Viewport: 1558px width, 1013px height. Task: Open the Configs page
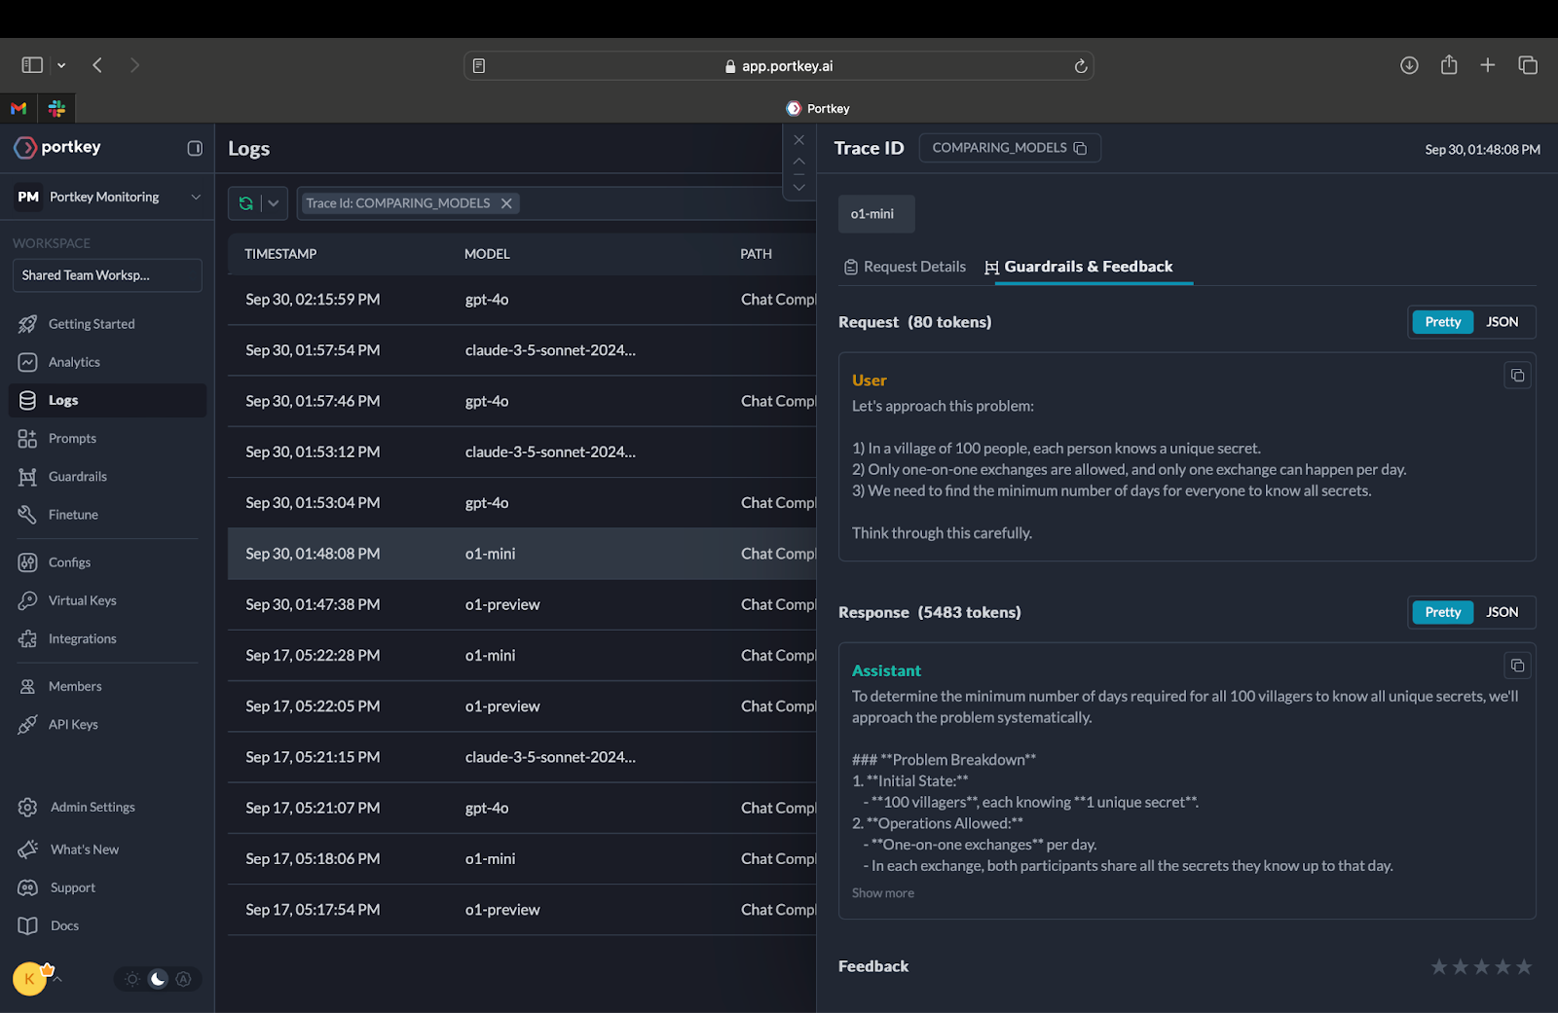[x=107, y=562]
